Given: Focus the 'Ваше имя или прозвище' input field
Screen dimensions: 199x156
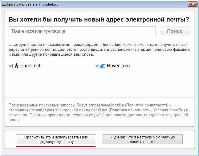Looking at the screenshot, I should [x=82, y=31].
